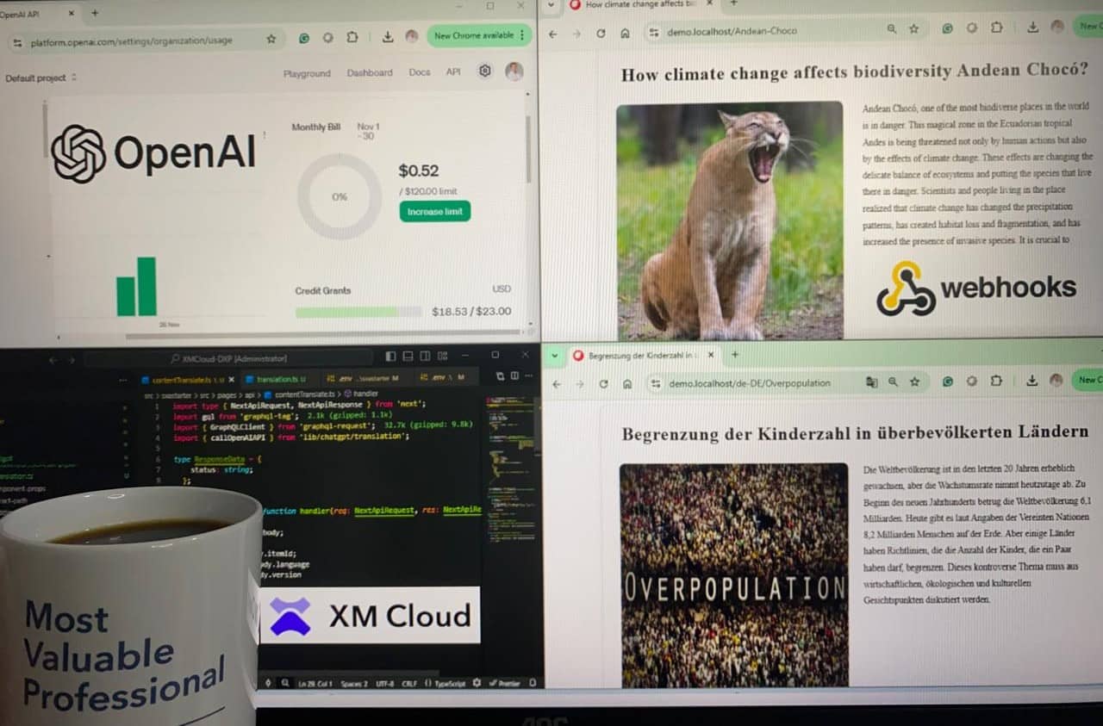Click Grammarly extension icon in Overpopulation window
This screenshot has width=1103, height=726.
pyautogui.click(x=947, y=381)
